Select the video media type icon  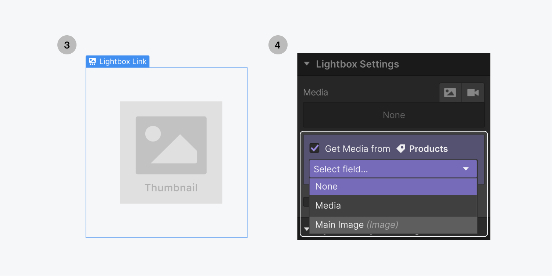pos(473,92)
